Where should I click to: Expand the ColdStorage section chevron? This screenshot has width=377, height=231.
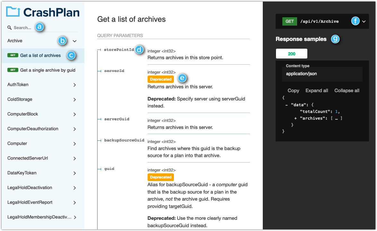click(x=74, y=100)
